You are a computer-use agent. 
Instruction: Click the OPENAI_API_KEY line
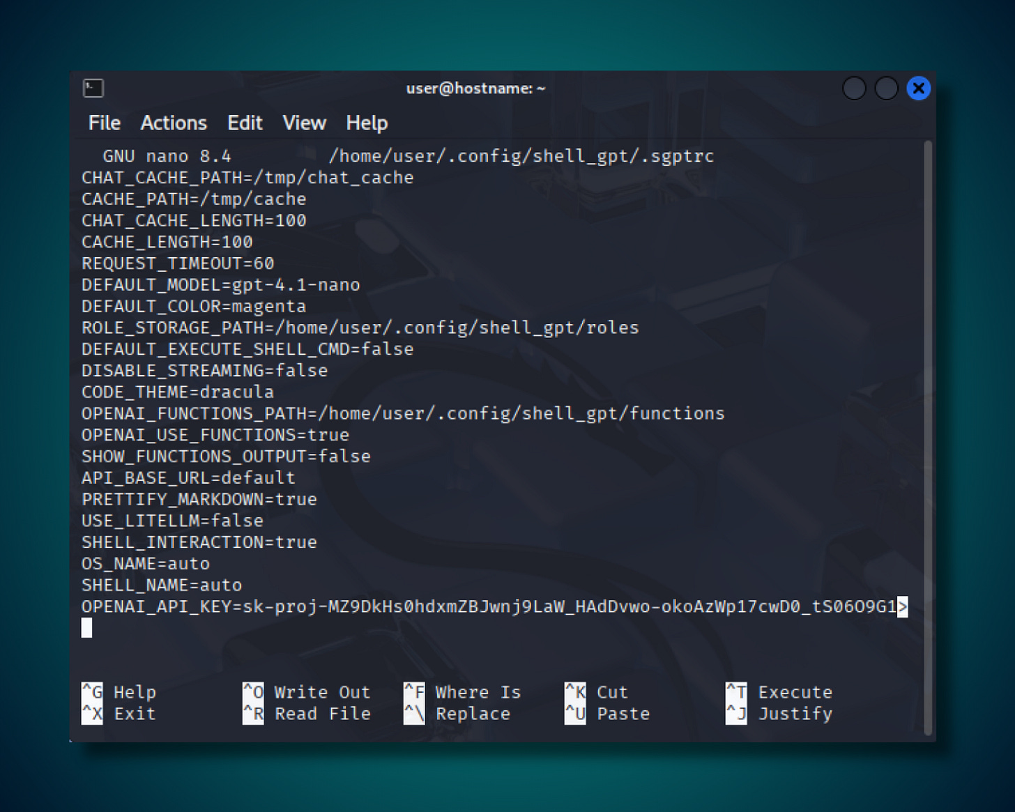[488, 606]
